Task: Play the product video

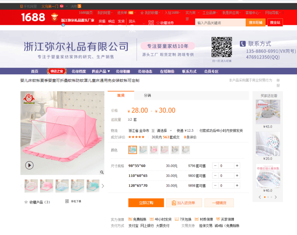Action: pos(29,165)
